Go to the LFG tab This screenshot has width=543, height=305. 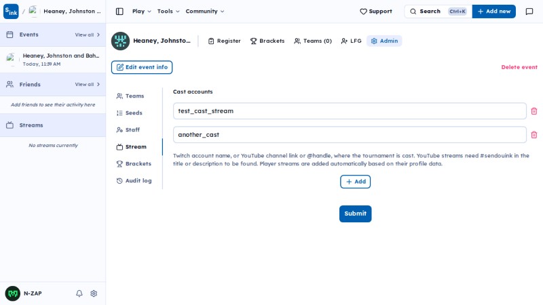point(351,41)
